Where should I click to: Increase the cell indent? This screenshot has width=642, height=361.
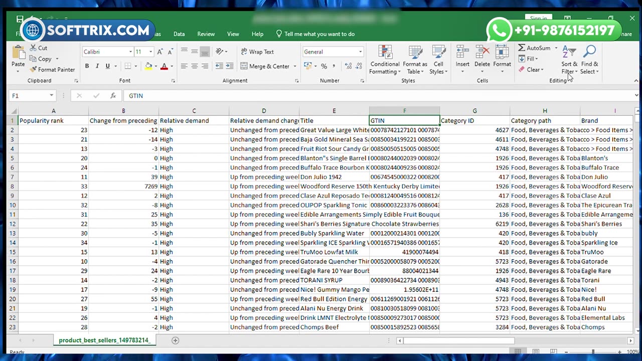[230, 66]
